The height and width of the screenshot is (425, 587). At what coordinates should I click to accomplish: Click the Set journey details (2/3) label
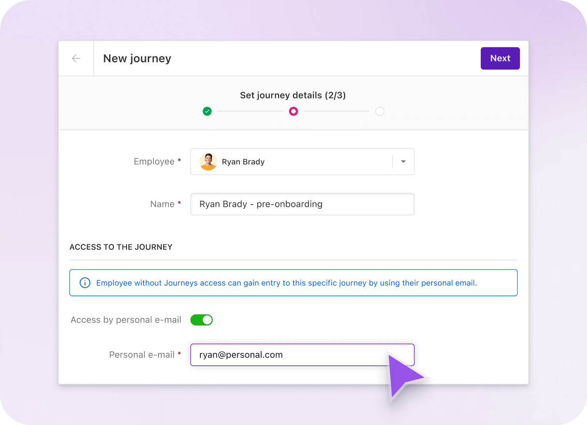tap(293, 95)
